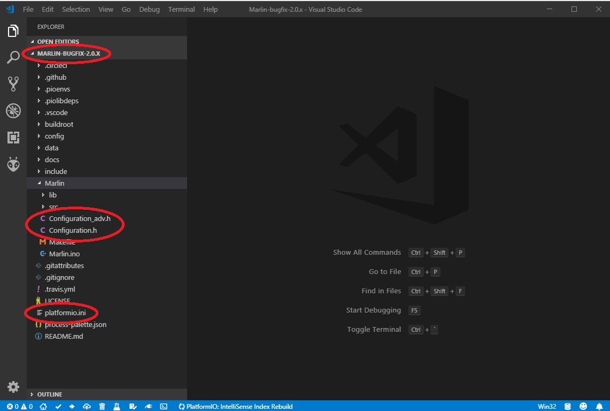Open the .gitattributes file

click(107, 265)
